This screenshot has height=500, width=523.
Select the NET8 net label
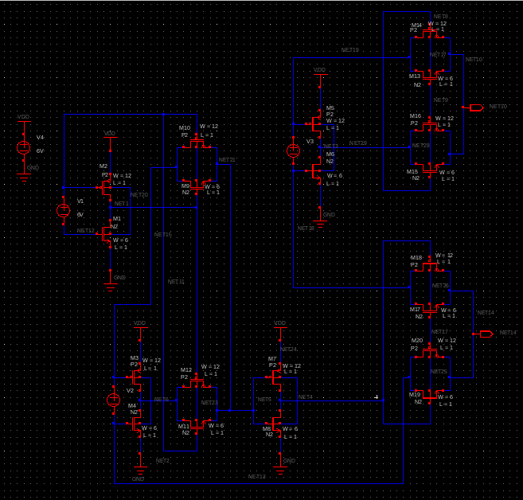point(441,17)
